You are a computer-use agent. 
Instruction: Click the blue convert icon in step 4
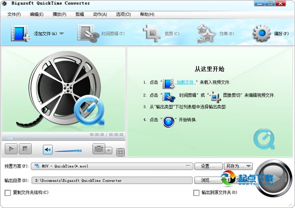[168, 122]
